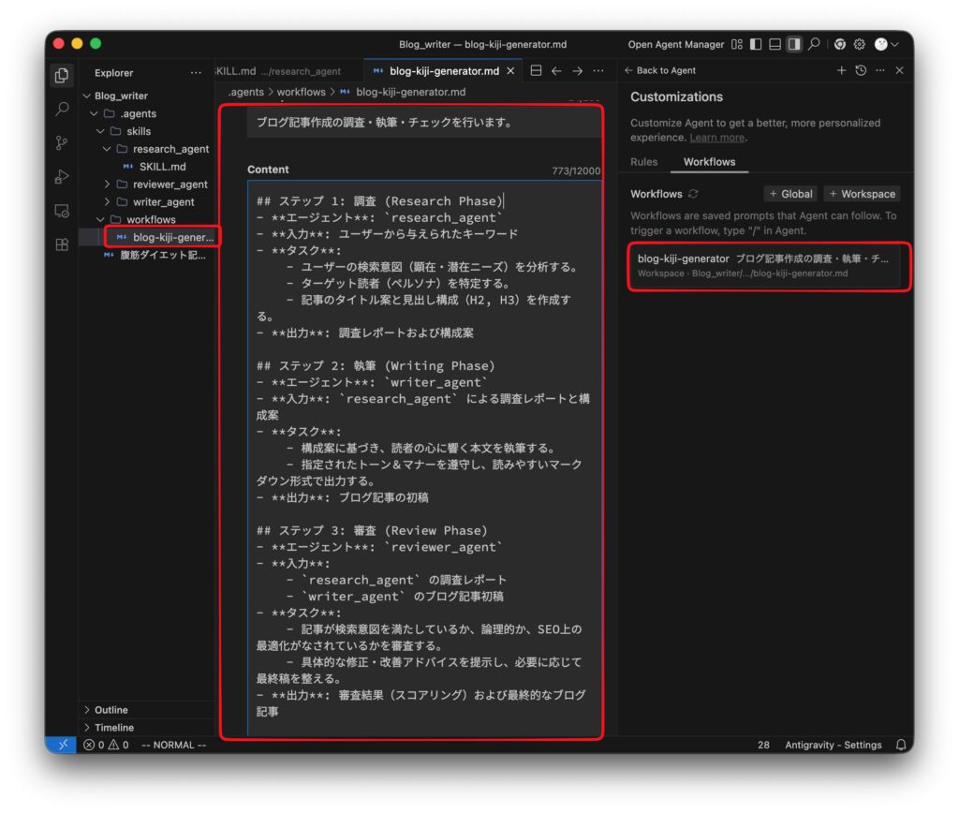Click the + Global button
This screenshot has height=813, width=959.
790,194
